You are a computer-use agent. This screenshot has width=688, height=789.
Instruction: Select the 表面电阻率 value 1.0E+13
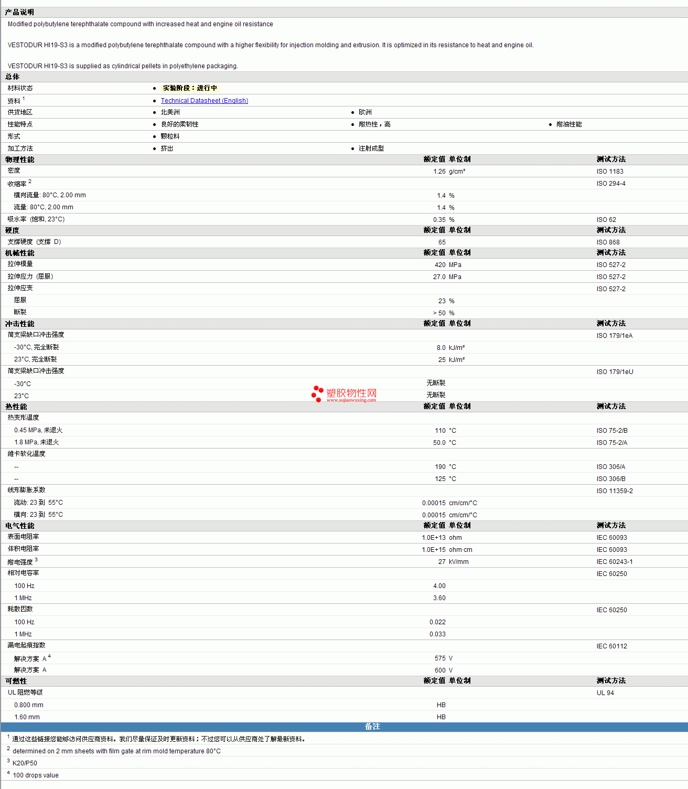click(x=434, y=538)
